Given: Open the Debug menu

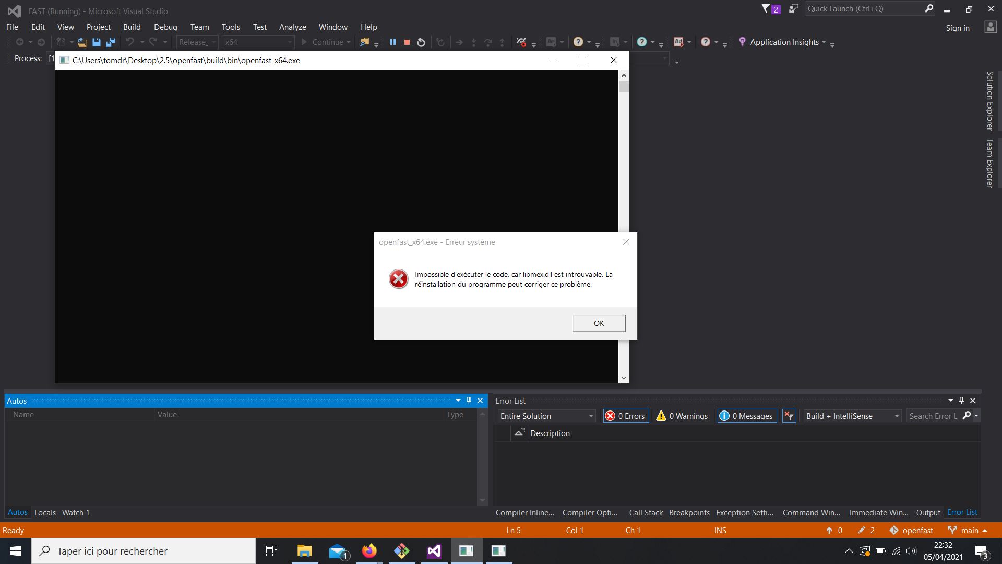Looking at the screenshot, I should 165,27.
